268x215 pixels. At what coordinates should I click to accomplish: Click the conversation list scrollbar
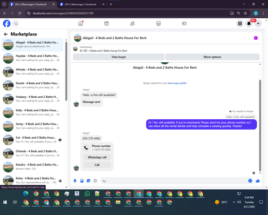(66, 71)
